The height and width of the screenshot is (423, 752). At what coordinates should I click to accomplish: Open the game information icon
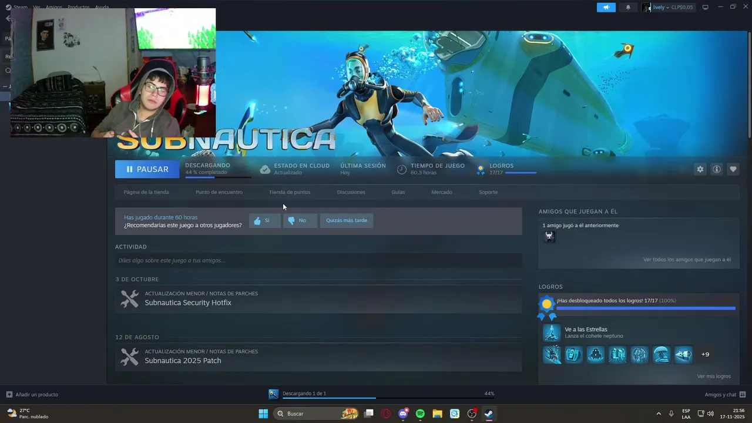click(717, 169)
